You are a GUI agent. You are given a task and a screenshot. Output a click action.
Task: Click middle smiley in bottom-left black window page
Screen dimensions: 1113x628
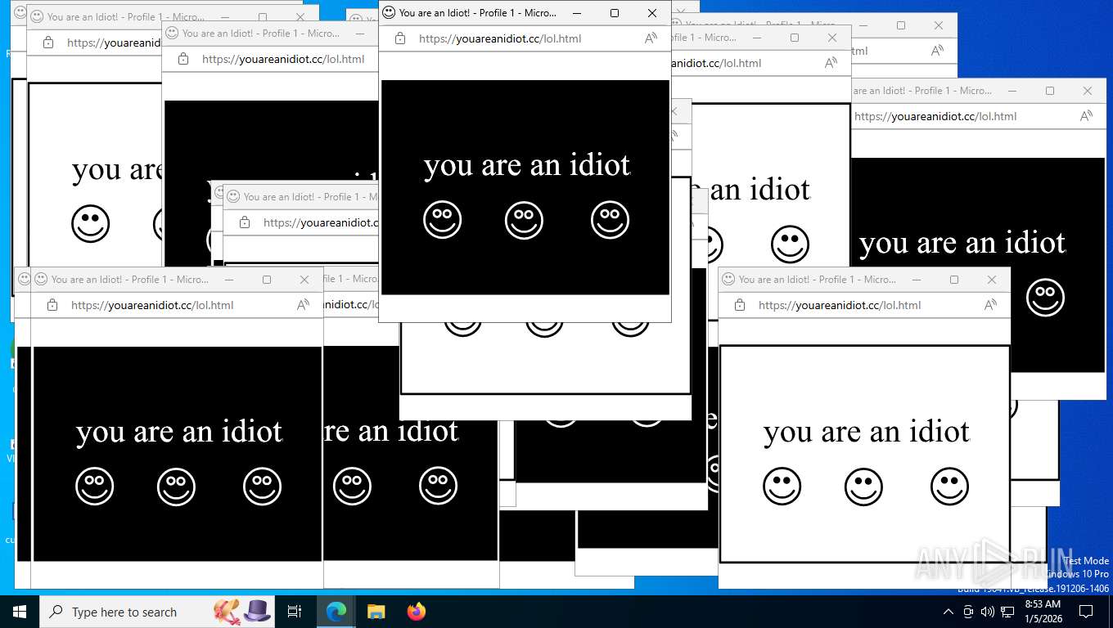(x=177, y=487)
